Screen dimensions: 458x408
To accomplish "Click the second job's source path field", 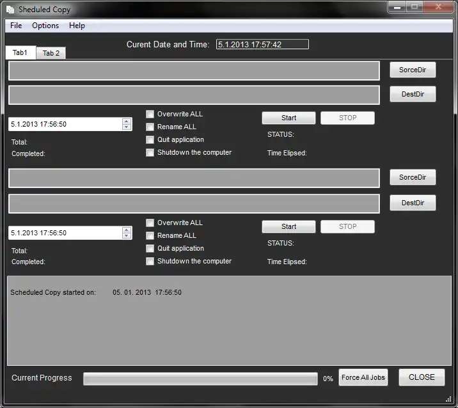I will coord(194,178).
